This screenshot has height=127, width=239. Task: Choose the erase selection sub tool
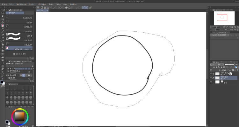tap(19, 39)
